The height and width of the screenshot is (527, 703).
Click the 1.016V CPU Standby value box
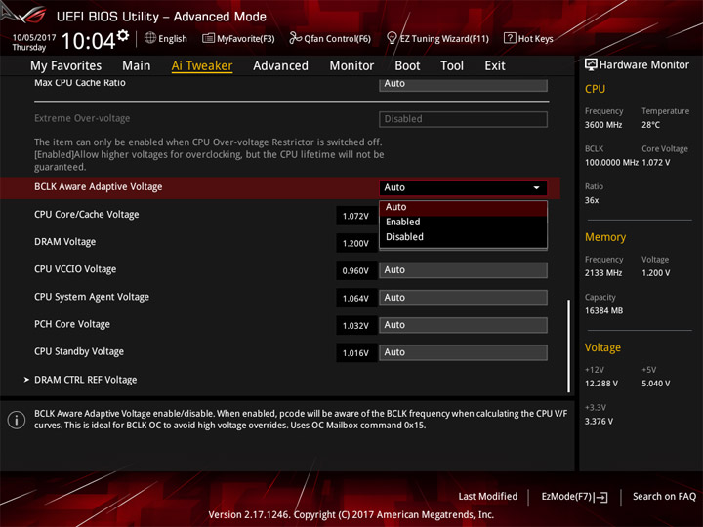[x=356, y=352]
